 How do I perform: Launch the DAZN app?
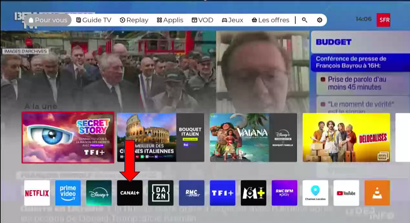(x=161, y=193)
